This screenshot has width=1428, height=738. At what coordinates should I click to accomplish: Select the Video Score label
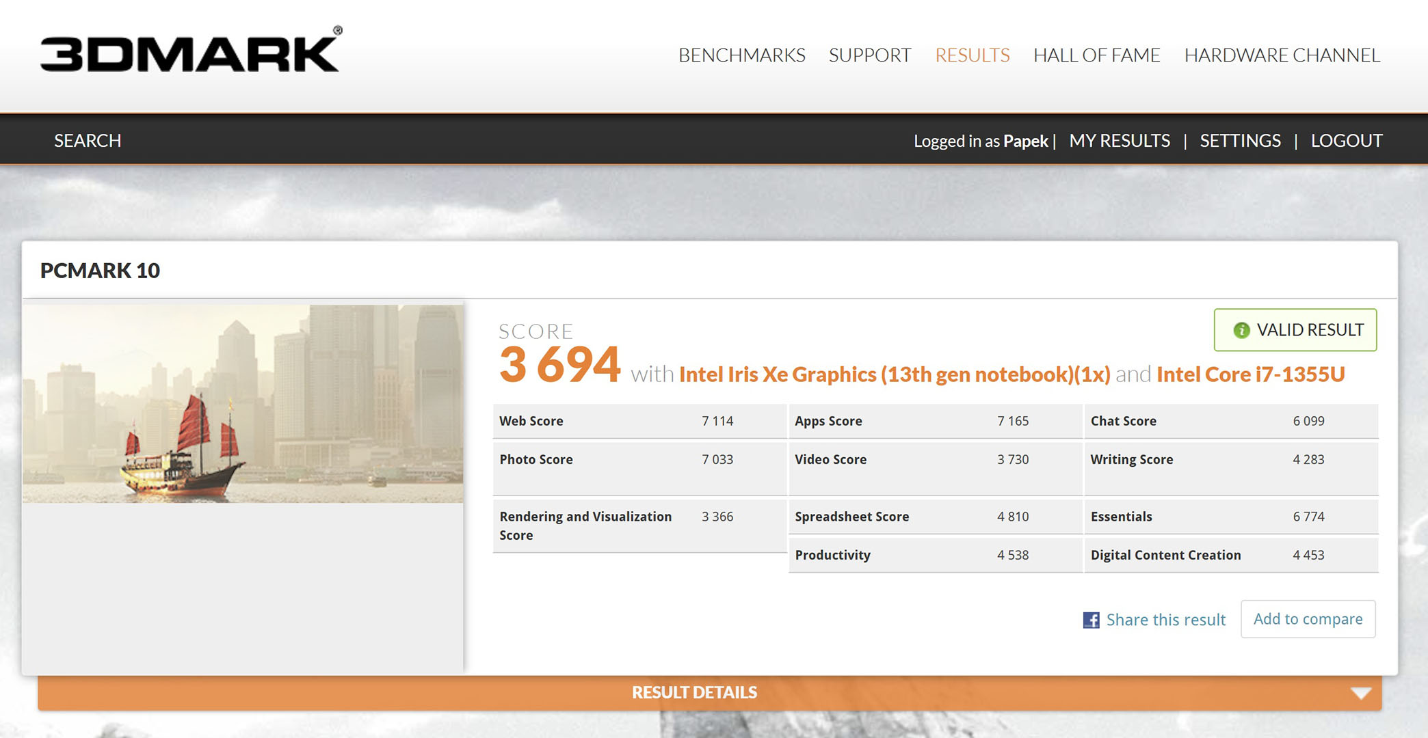(x=830, y=459)
